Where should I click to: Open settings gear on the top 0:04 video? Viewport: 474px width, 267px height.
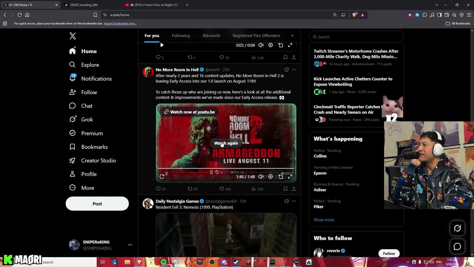coord(270,45)
